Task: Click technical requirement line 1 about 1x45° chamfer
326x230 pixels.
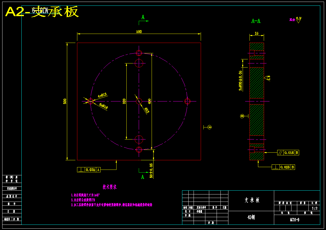Action: pos(86,195)
